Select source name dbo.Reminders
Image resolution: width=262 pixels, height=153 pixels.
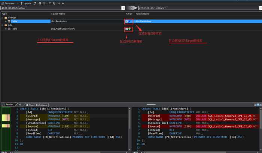coord(59,21)
